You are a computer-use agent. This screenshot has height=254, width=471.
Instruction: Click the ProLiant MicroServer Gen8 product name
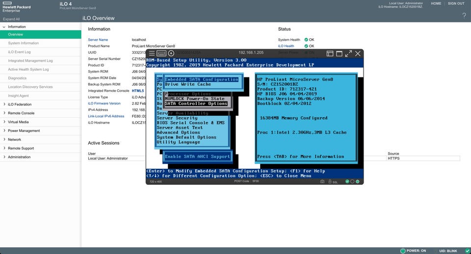(153, 46)
